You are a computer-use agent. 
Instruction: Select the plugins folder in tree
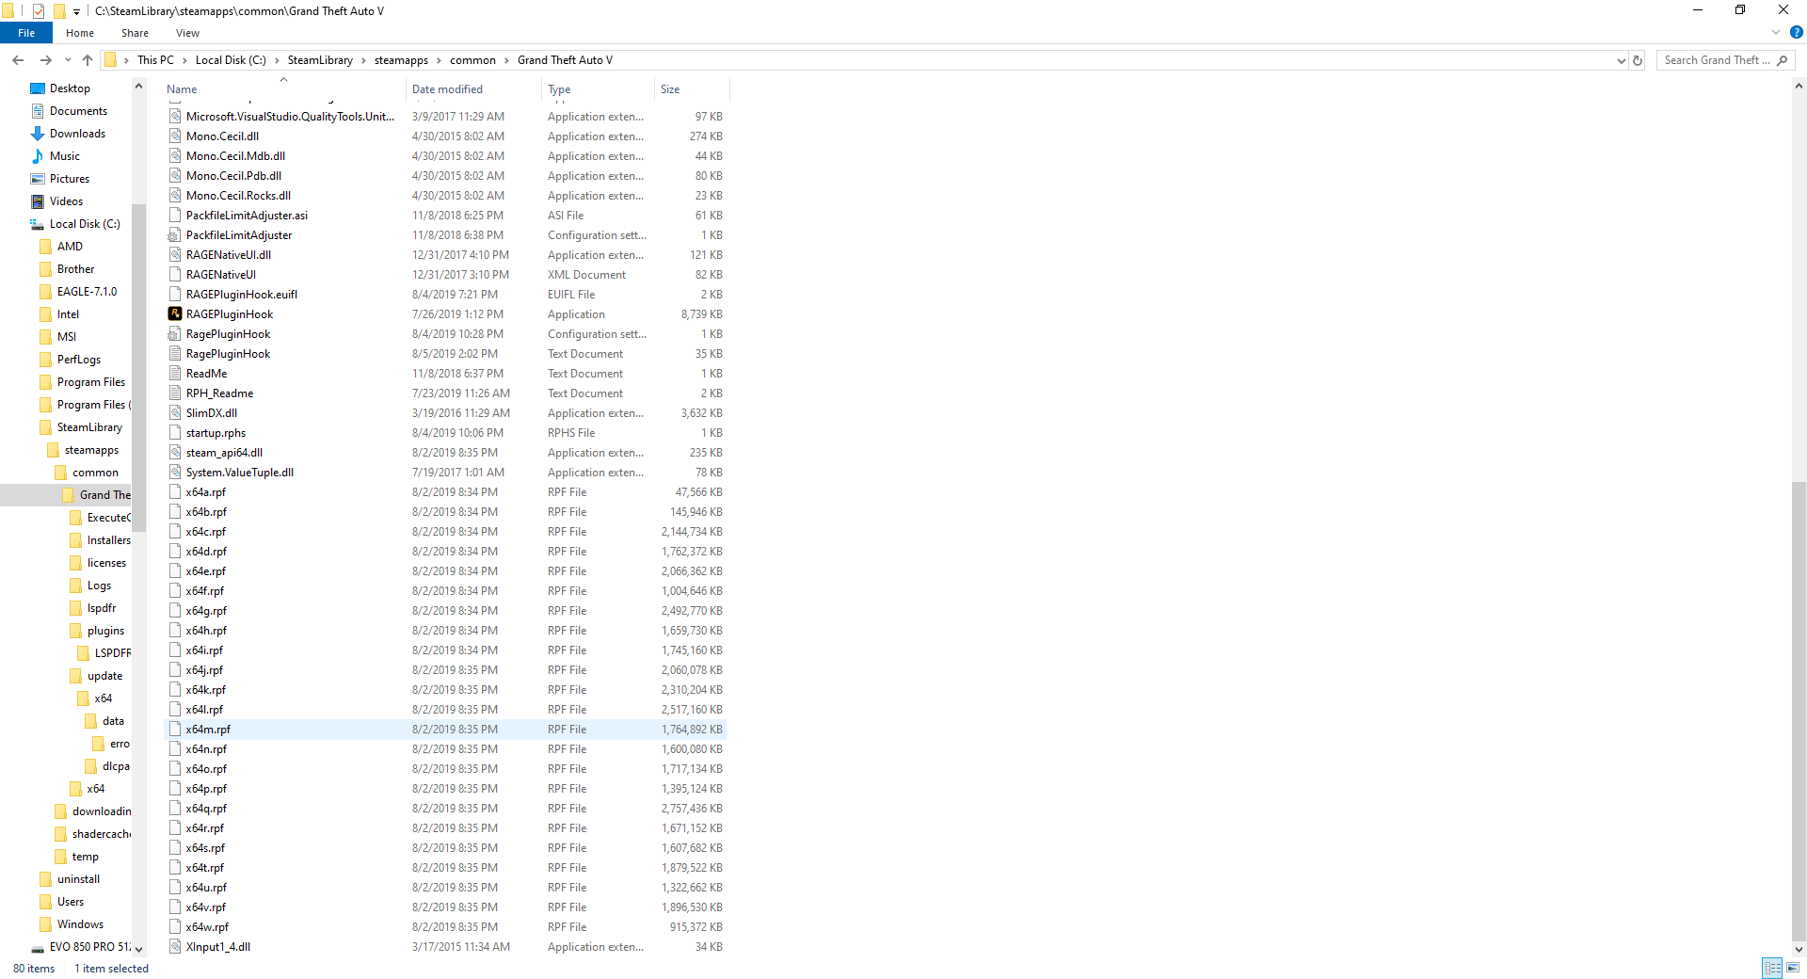pos(105,631)
